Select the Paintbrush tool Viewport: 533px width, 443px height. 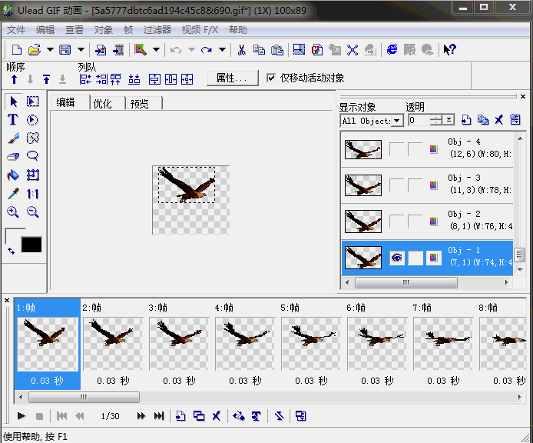pos(13,138)
